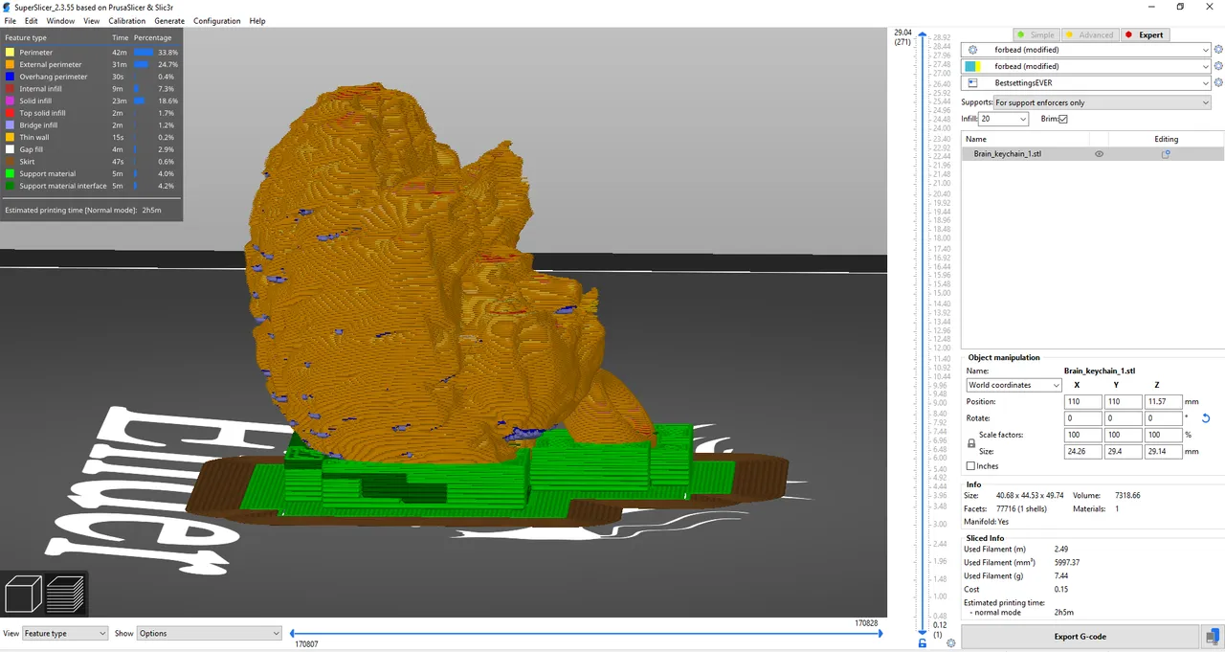Open print settings via top gear icon

(x=973, y=50)
